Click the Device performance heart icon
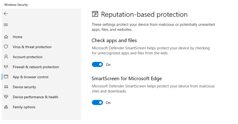 click(x=6, y=96)
